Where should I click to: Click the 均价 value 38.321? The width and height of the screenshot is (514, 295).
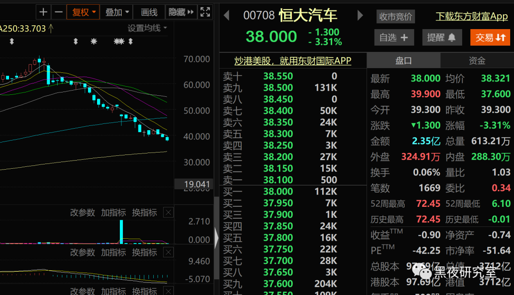coord(495,78)
